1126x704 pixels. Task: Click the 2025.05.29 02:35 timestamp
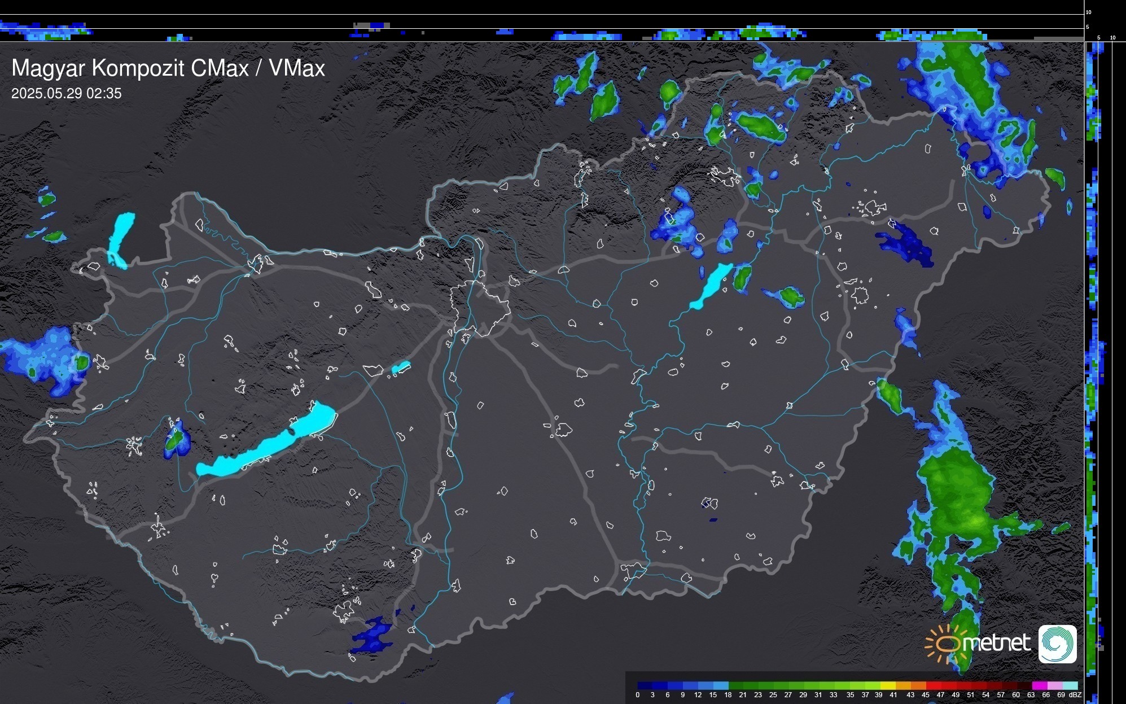pos(66,94)
